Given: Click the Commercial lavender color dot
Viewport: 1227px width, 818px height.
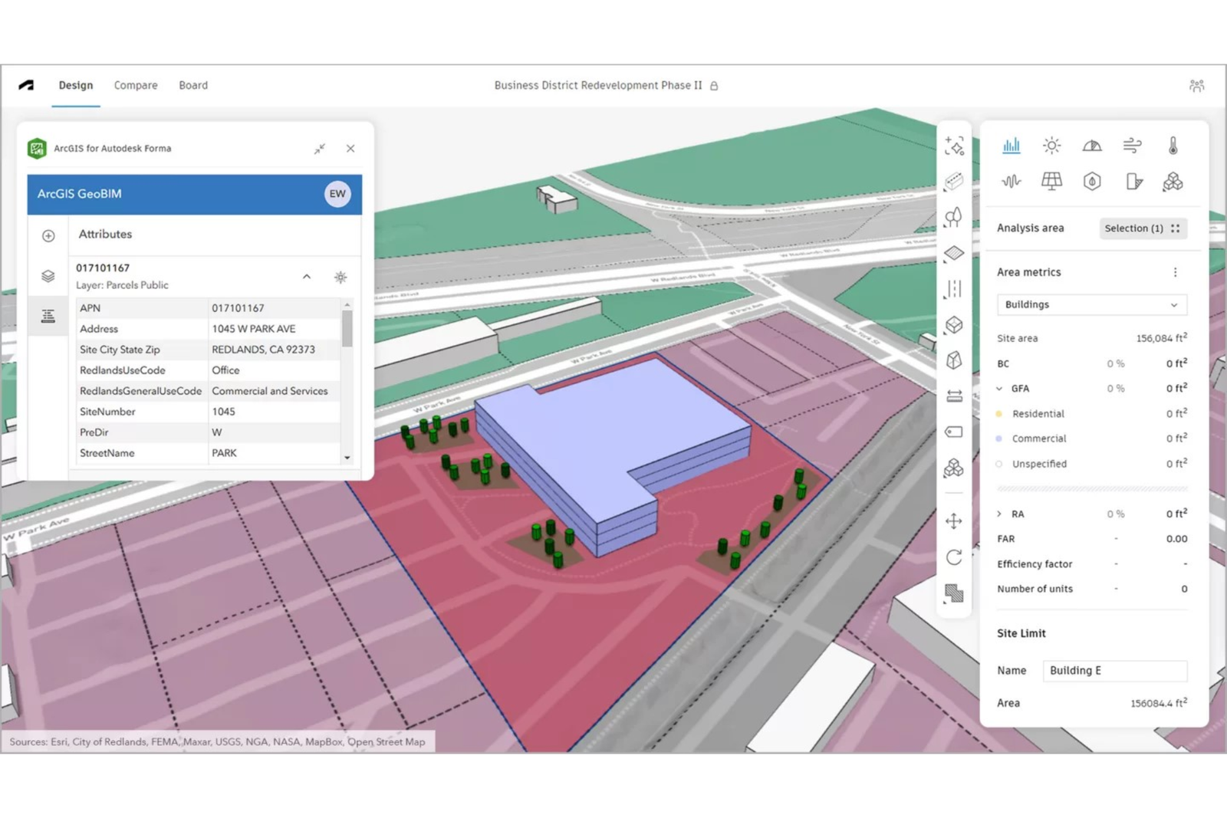Looking at the screenshot, I should tap(998, 439).
